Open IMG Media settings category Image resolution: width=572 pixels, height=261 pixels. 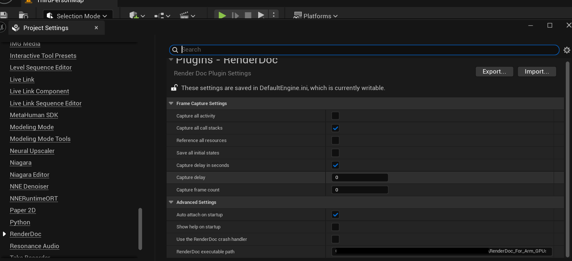[x=25, y=44]
